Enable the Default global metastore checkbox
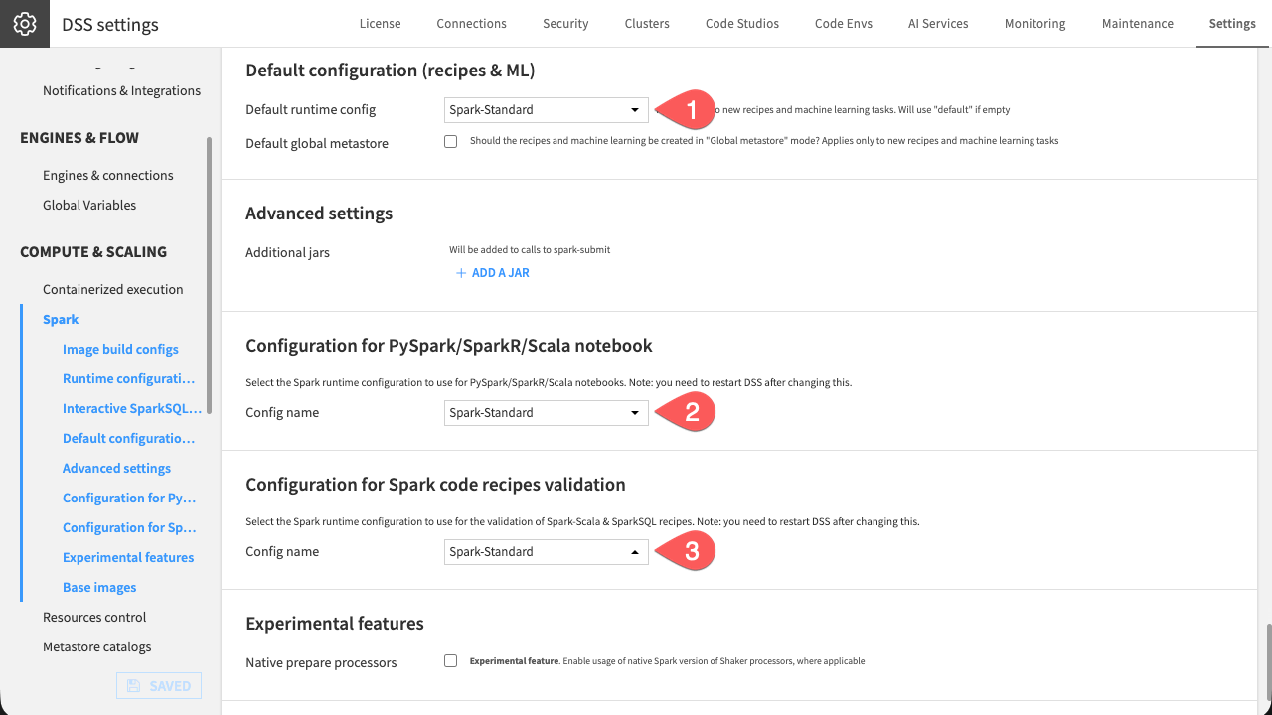 tap(451, 141)
